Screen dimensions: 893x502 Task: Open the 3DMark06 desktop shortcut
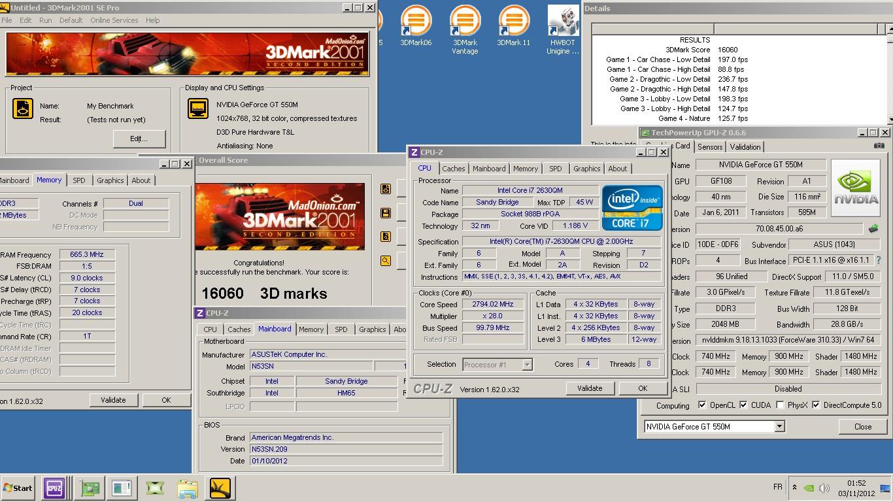click(416, 26)
